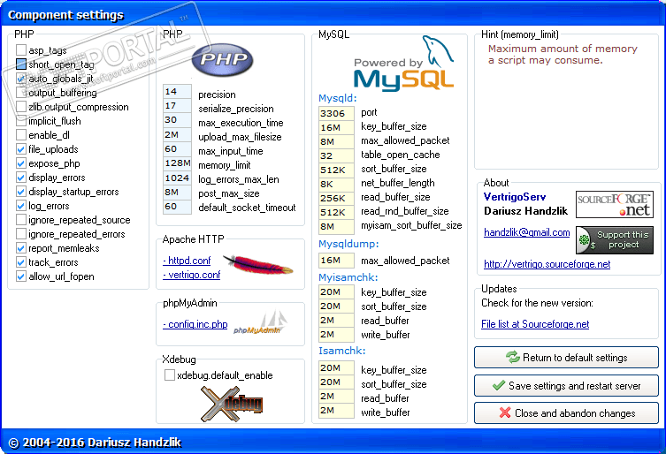
Task: Click the memory_limit field
Action: pyautogui.click(x=177, y=163)
